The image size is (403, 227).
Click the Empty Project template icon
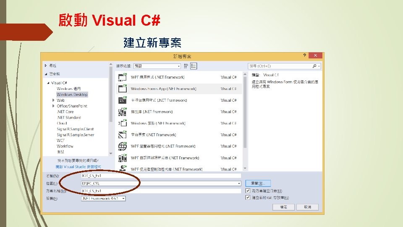tap(123, 135)
